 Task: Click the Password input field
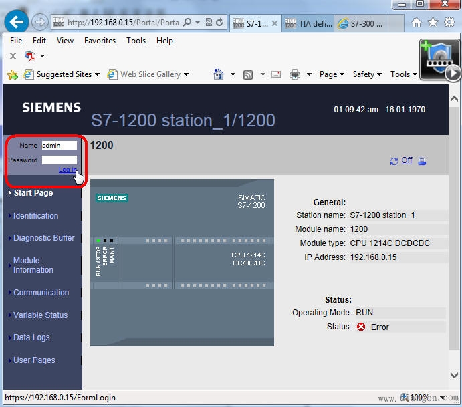point(59,160)
